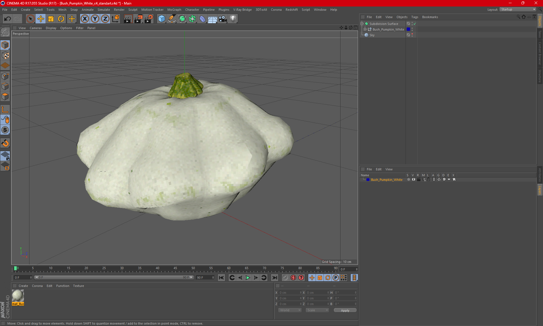
Task: Collapse the Subdivision Surface tree node
Action: (362, 24)
